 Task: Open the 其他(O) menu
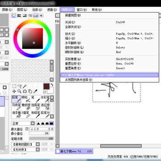pyautogui.click(x=97, y=10)
